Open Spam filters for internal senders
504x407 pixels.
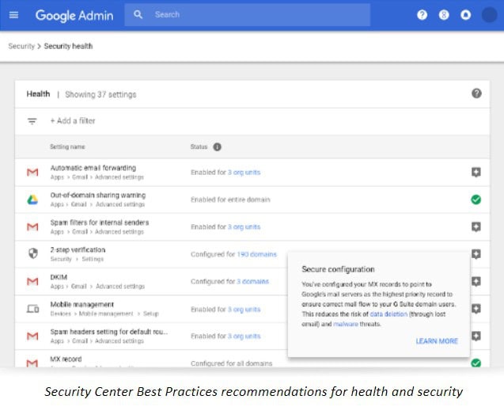(100, 223)
